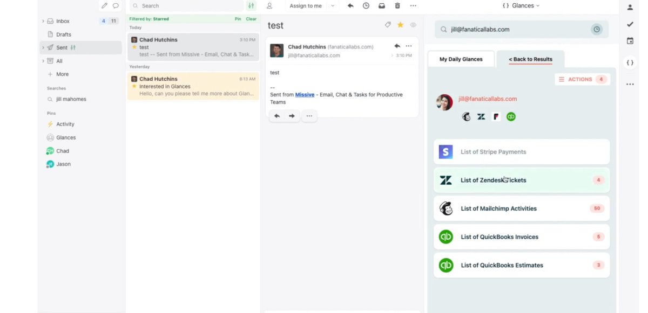The height and width of the screenshot is (313, 648).
Task: Toggle the star on the test conversation
Action: (400, 25)
